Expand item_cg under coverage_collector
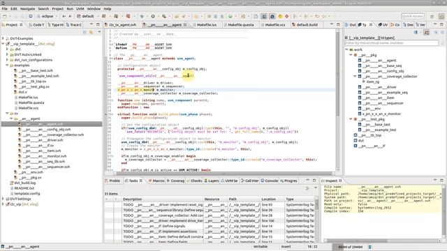The height and width of the screenshot is (251, 447). 364,82
